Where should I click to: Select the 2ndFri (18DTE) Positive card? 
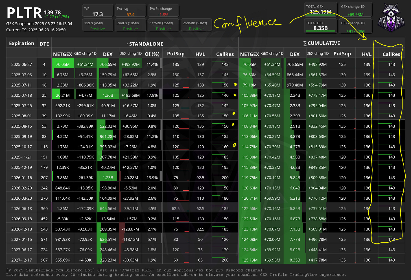pos(130,25)
